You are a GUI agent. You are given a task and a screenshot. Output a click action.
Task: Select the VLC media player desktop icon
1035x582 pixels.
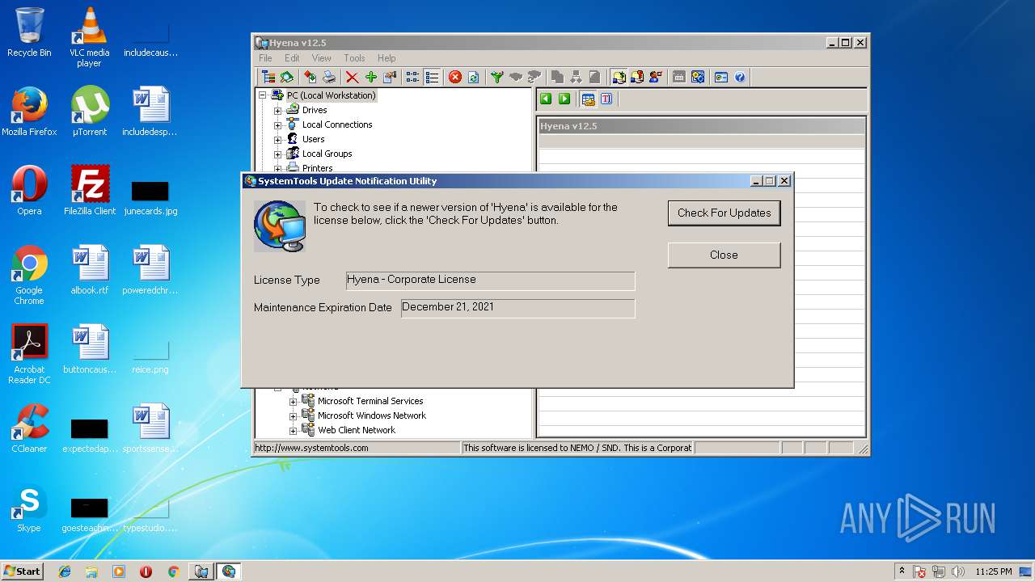[89, 37]
